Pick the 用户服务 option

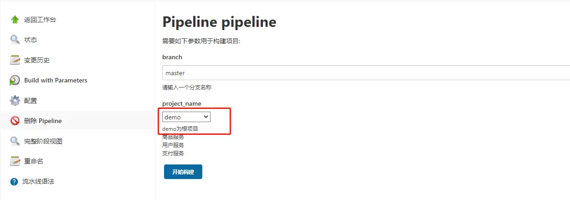click(173, 145)
